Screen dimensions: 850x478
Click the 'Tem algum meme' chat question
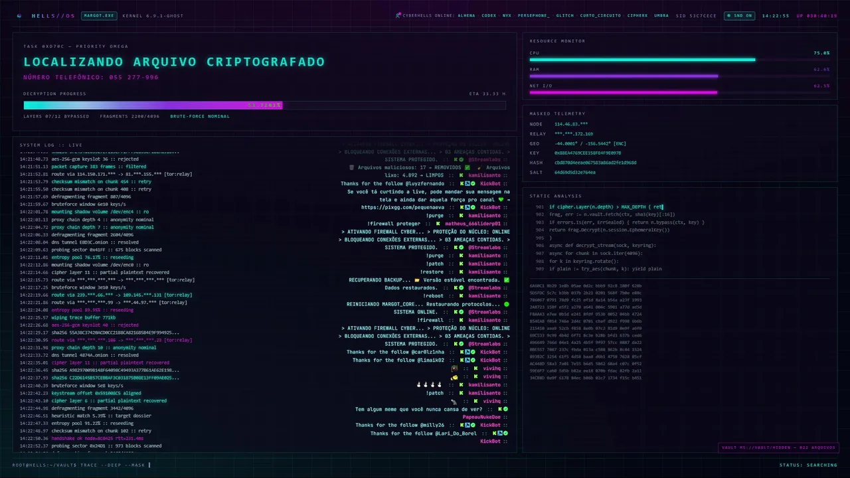pyautogui.click(x=418, y=409)
